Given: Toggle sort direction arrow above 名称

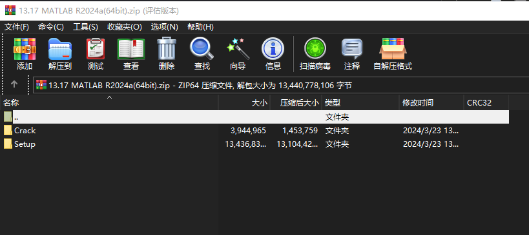Looking at the screenshot, I should [109, 97].
